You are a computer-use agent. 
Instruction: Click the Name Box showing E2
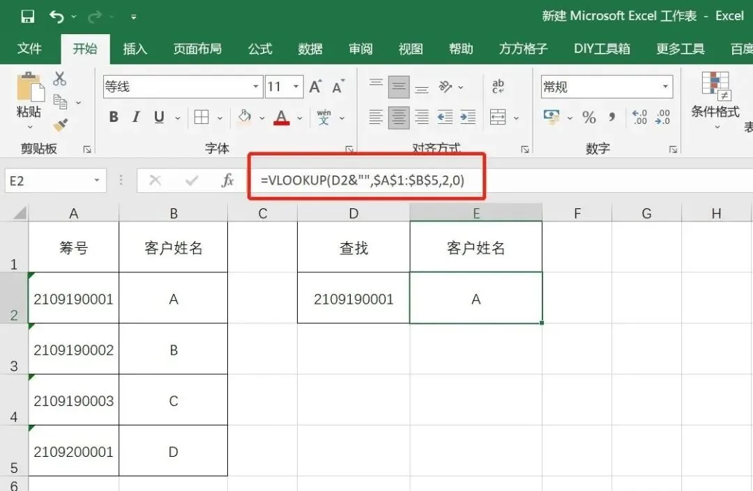pyautogui.click(x=55, y=181)
